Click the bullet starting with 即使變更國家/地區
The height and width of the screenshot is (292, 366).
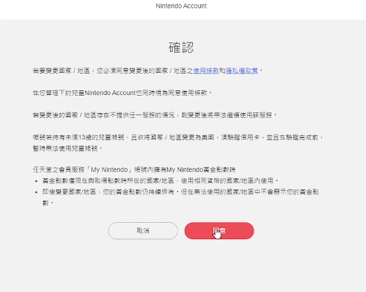(x=181, y=197)
